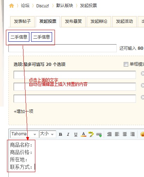Screen dimensions: 144x177
Task: Click 商品价格： line in editor
Action: (x=21, y=152)
